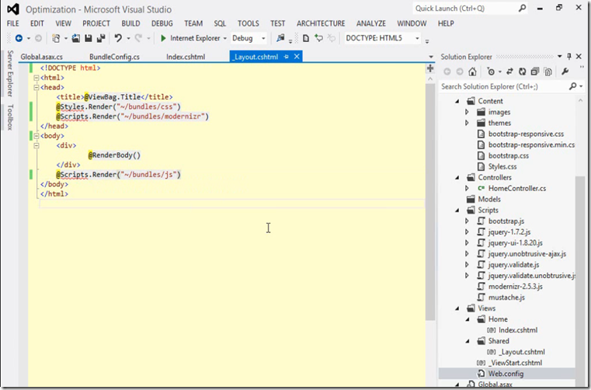591x390 pixels.
Task: Collapse the Controllers folder
Action: point(457,177)
